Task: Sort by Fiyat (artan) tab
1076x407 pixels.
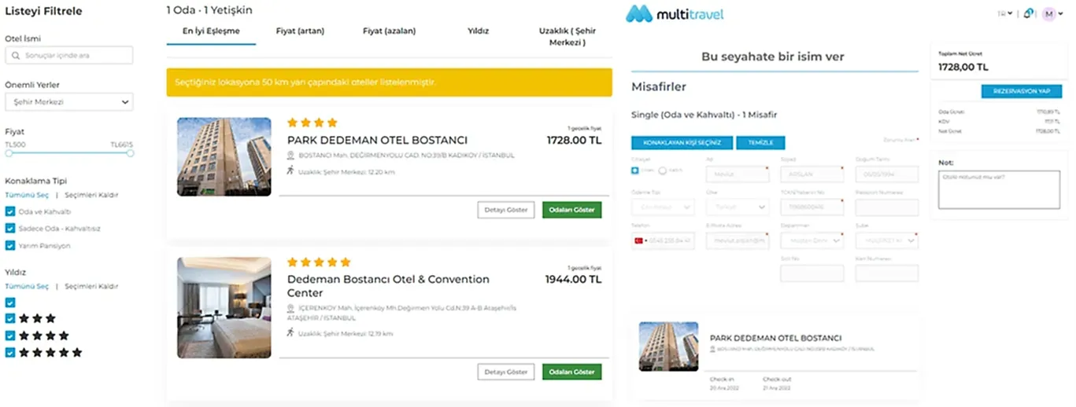Action: pyautogui.click(x=300, y=31)
